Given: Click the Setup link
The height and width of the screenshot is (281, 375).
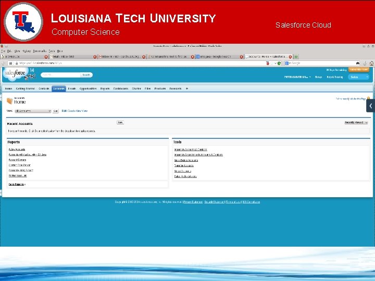Looking at the screenshot, I should point(318,77).
